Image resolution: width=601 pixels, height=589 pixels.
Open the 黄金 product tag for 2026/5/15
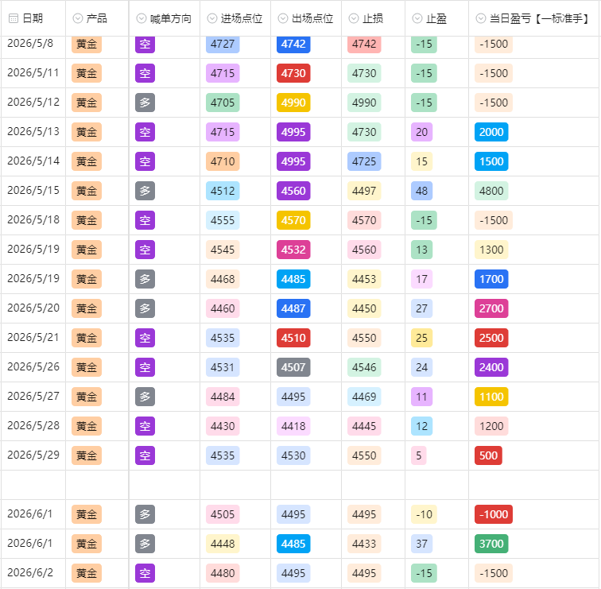(87, 191)
